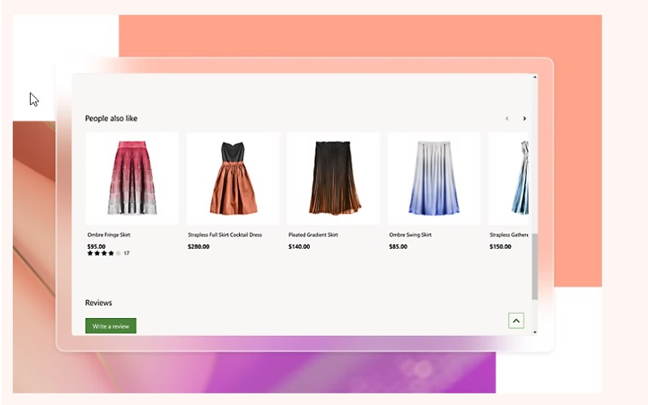This screenshot has height=405, width=648.
Task: Click the back-to-top chevron button
Action: point(516,320)
